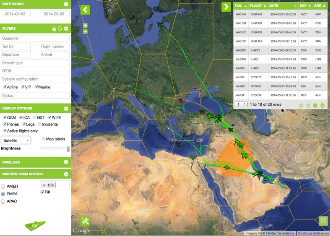
Task: Sort table by ARR column header
Action: coord(318,6)
